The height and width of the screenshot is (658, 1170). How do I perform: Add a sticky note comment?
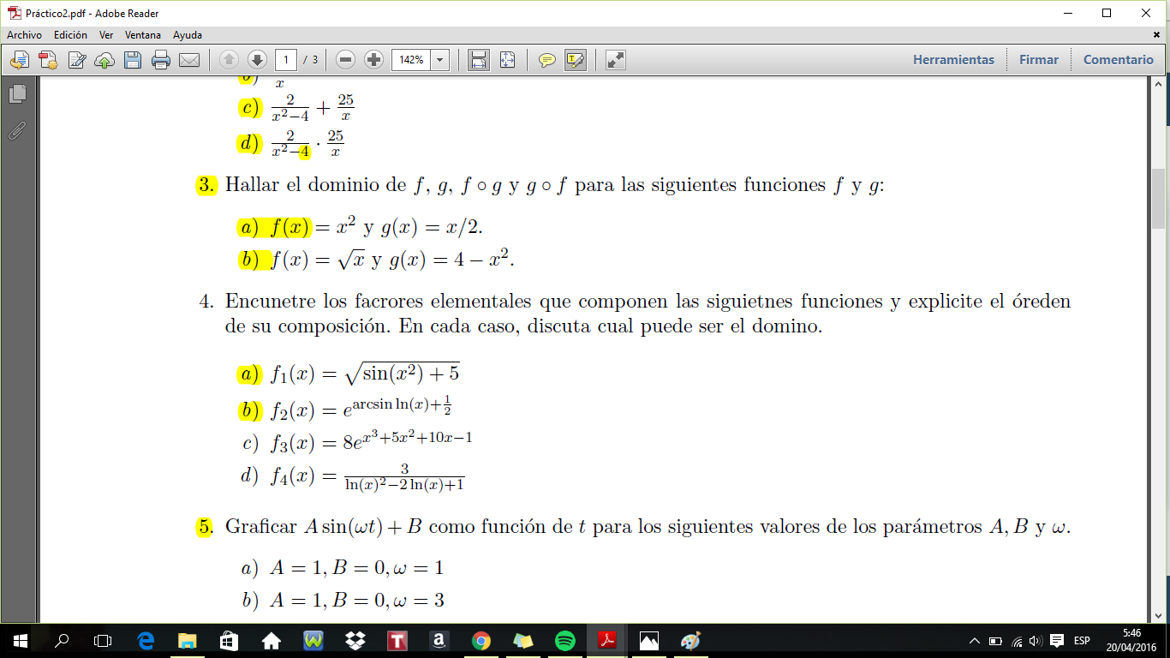(x=546, y=60)
